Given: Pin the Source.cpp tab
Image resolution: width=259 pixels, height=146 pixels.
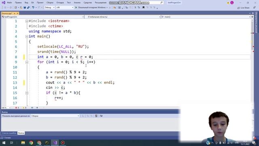Looking at the screenshot, I should coord(15,13).
